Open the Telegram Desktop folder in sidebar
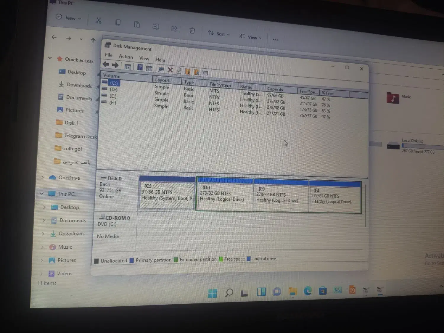Screen dimensions: 444x333 (x=76, y=136)
